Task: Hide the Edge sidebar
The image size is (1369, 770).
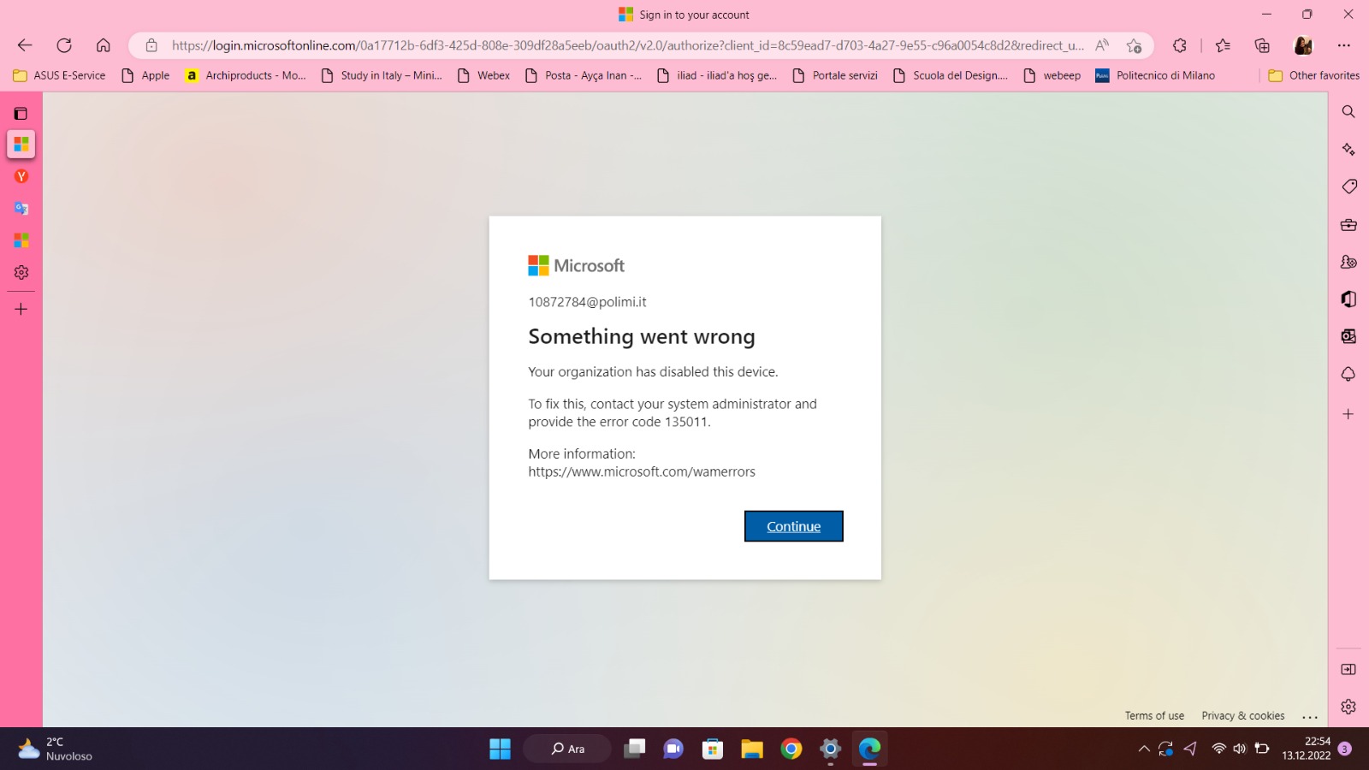Action: [x=1348, y=669]
